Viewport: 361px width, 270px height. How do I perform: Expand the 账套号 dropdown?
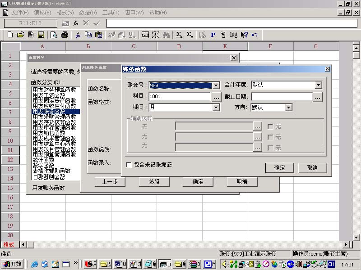click(216, 85)
